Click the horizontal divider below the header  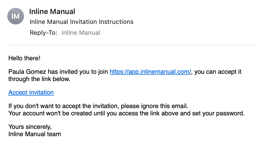(x=132, y=45)
